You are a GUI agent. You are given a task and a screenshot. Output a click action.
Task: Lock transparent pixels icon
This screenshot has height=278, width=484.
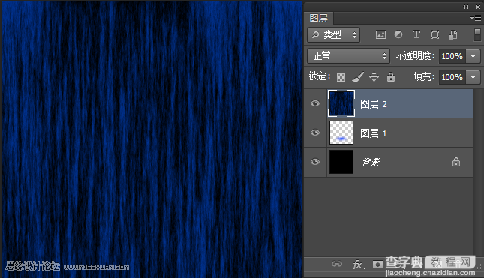[x=341, y=77]
